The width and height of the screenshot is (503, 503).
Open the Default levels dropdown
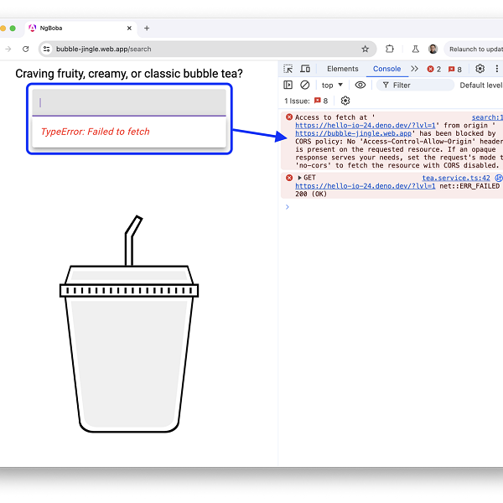point(481,85)
